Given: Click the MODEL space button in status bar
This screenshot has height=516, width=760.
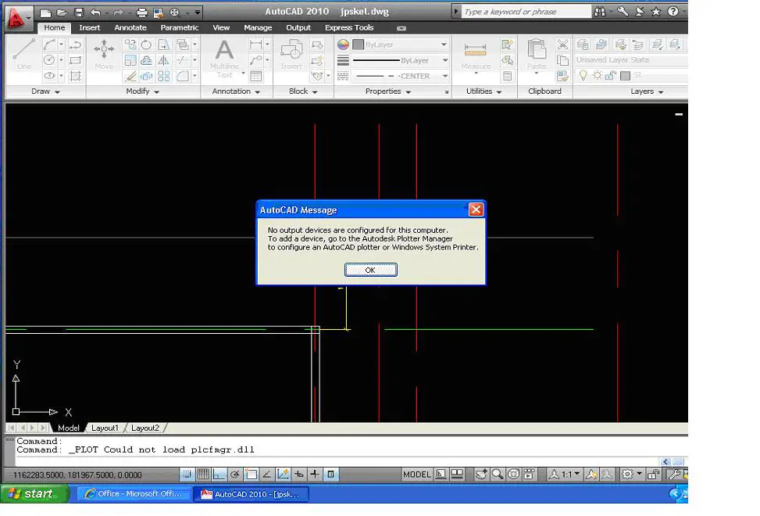Looking at the screenshot, I should 416,475.
